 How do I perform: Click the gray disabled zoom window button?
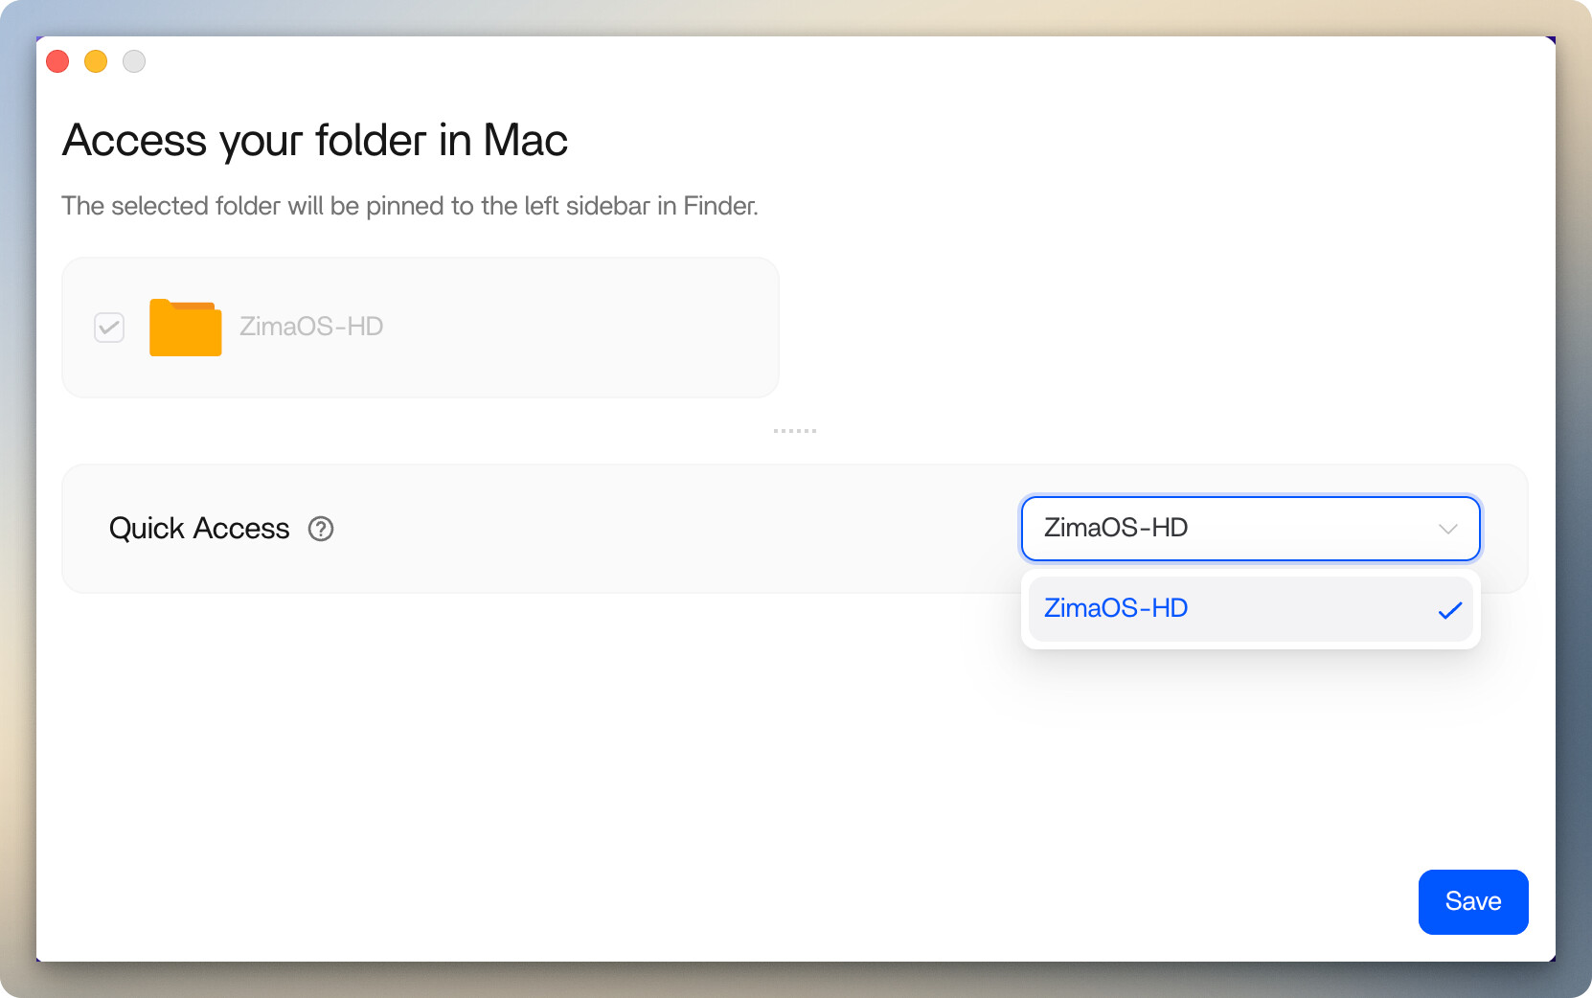(134, 61)
